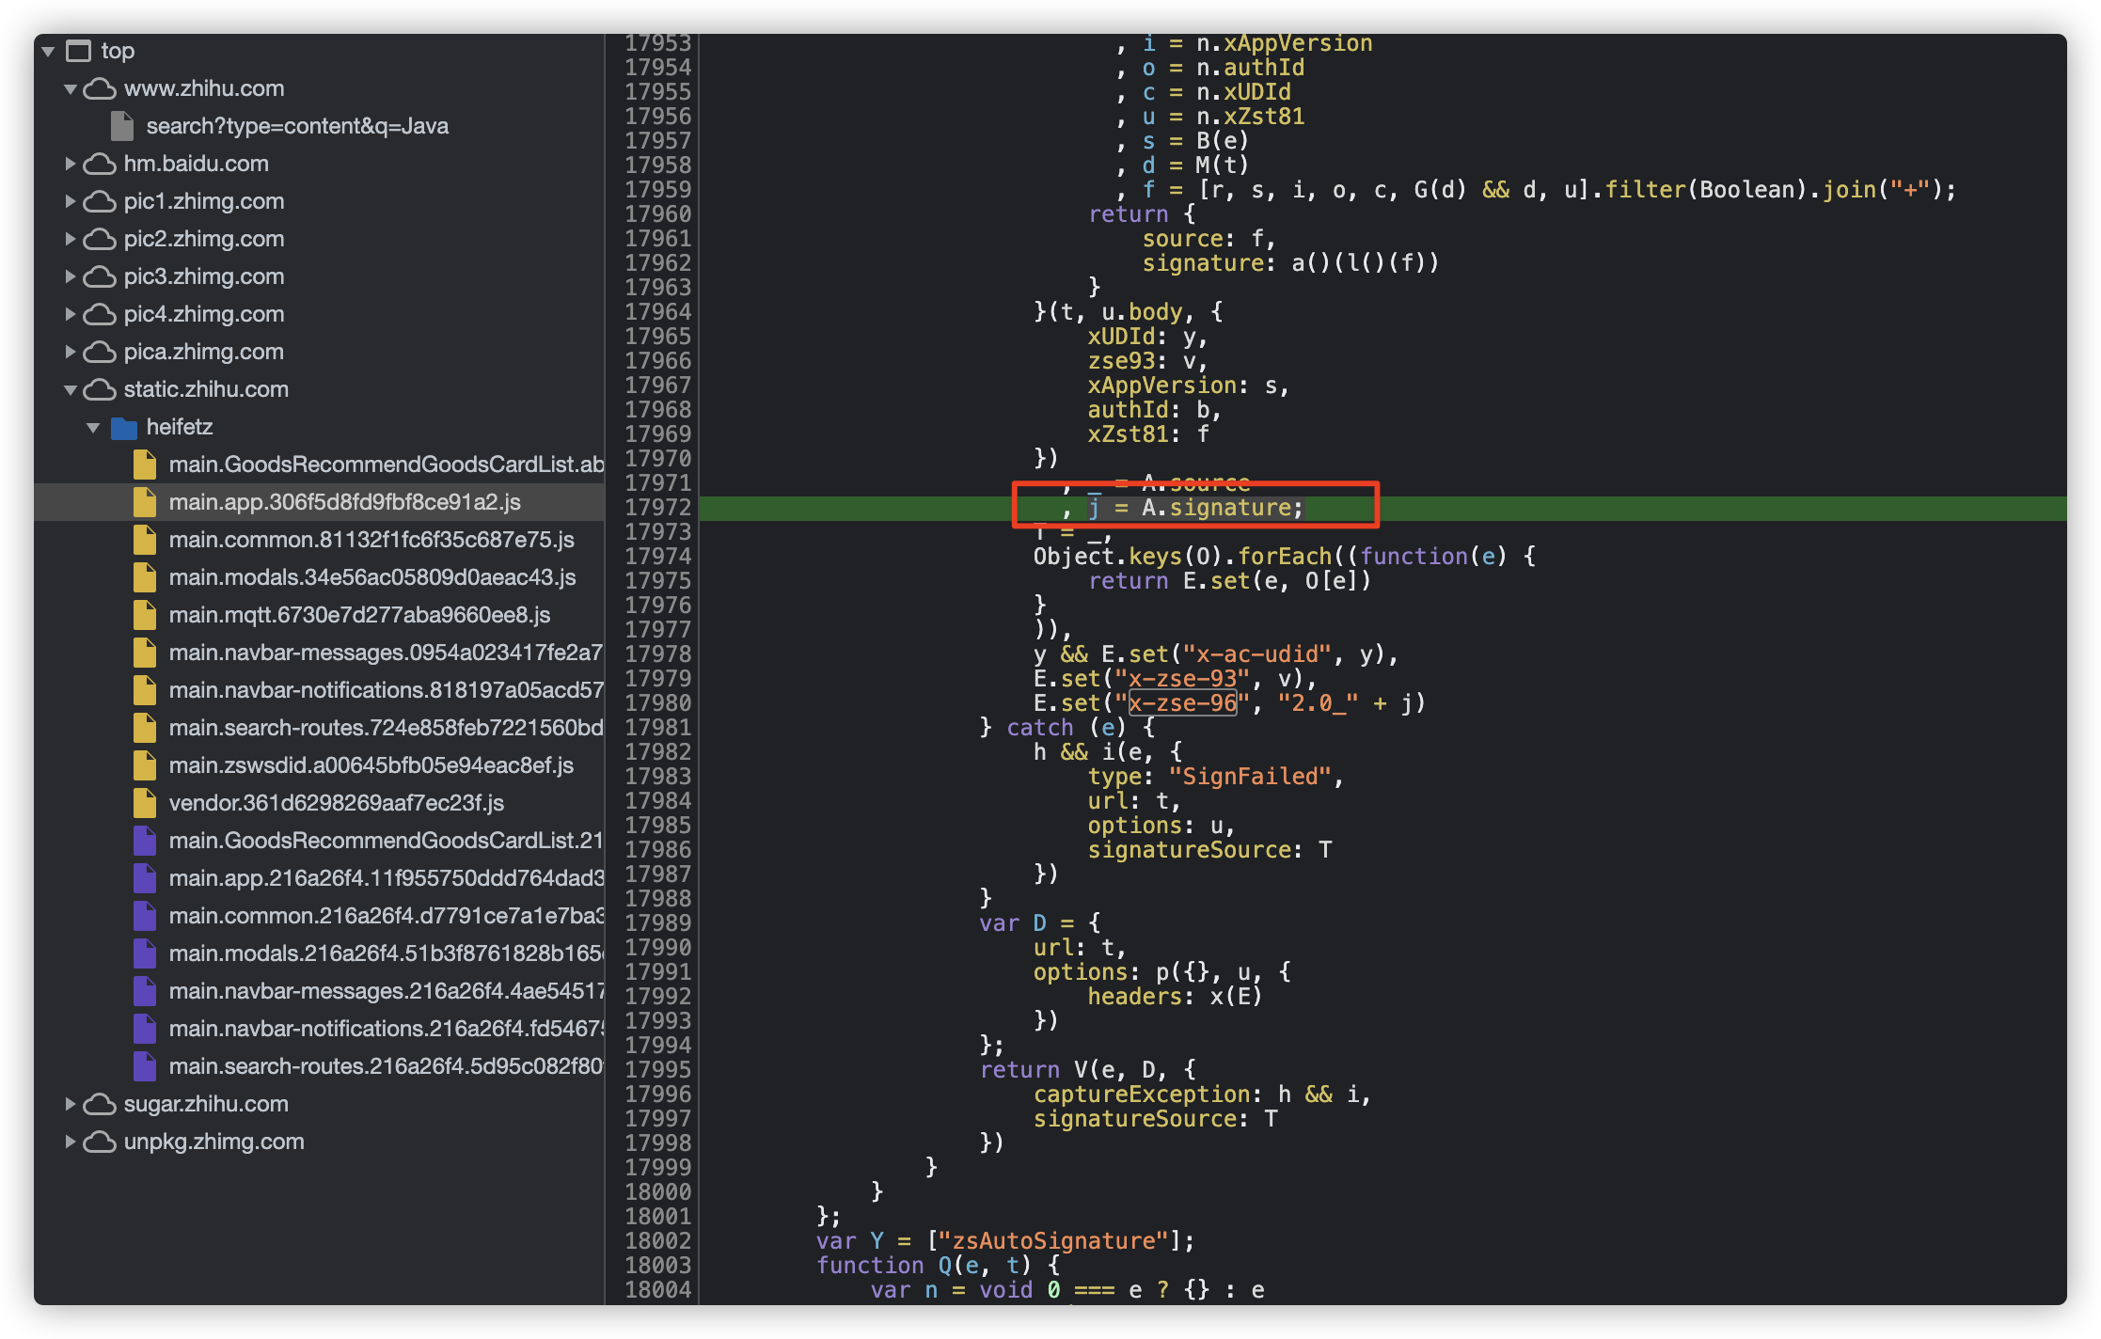This screenshot has width=2101, height=1339.
Task: Click yellow file icon for main.common.81132f1fc6f35c687e75.js
Action: click(x=145, y=540)
